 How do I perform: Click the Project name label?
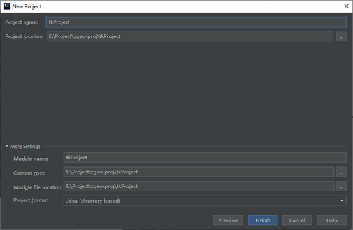(22, 22)
